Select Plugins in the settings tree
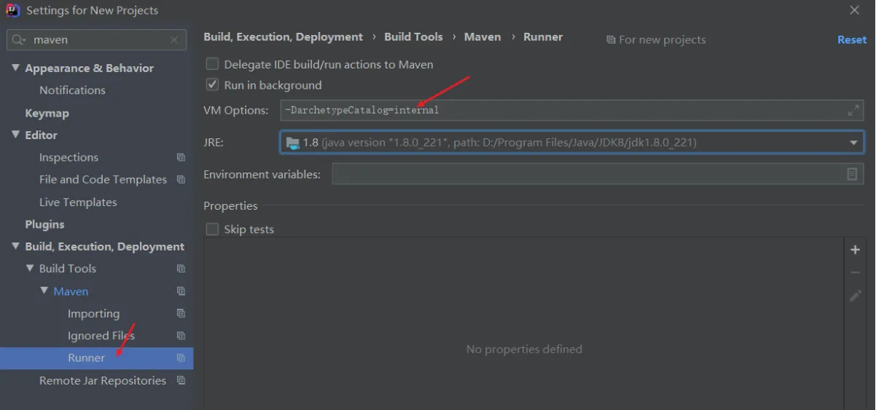 coord(44,224)
